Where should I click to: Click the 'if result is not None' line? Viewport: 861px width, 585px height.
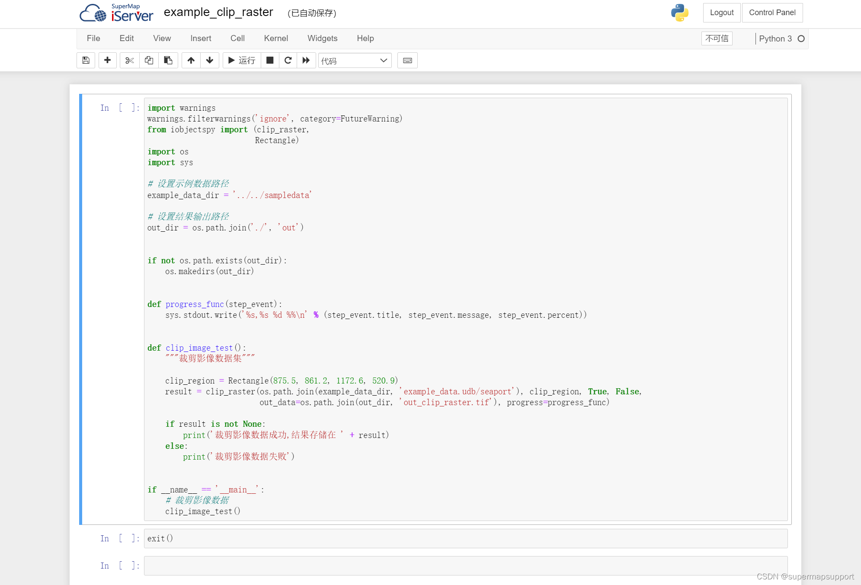(215, 424)
